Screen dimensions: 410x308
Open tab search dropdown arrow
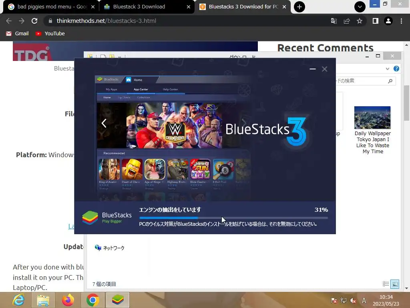click(x=360, y=7)
